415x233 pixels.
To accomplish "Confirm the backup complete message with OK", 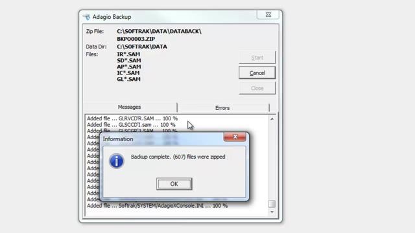I will pos(174,184).
